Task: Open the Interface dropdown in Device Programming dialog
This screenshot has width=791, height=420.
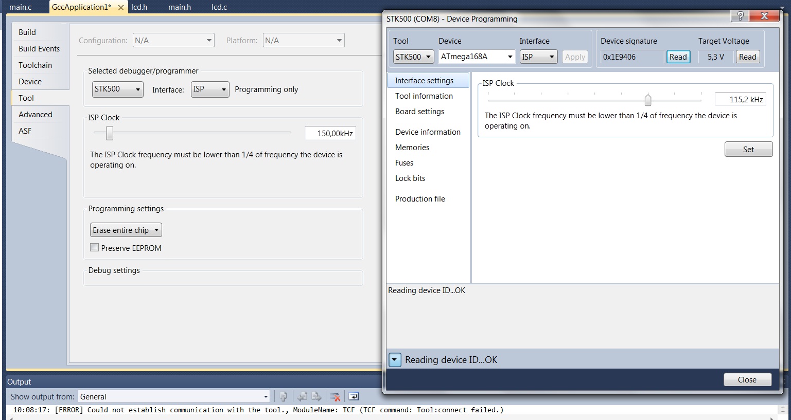Action: tap(539, 57)
